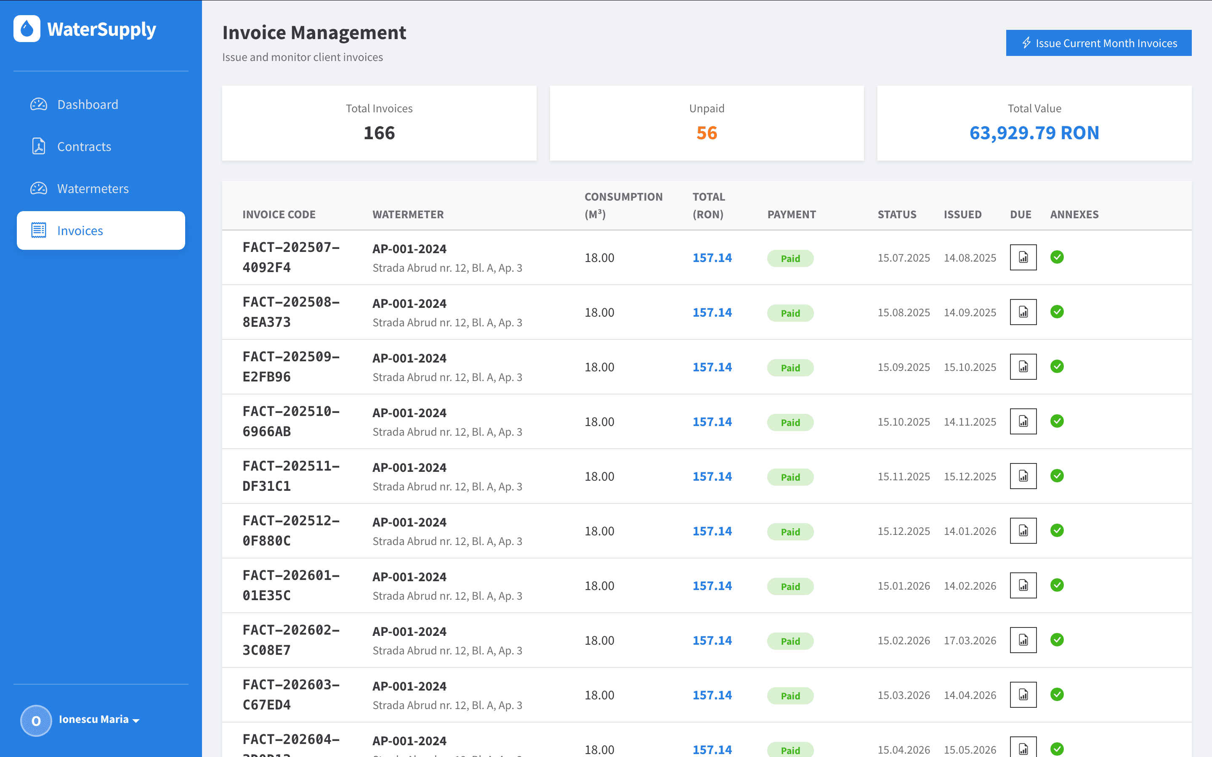Click Paid badge for FACT-202507-4092F4
Image resolution: width=1212 pixels, height=757 pixels.
(x=790, y=258)
